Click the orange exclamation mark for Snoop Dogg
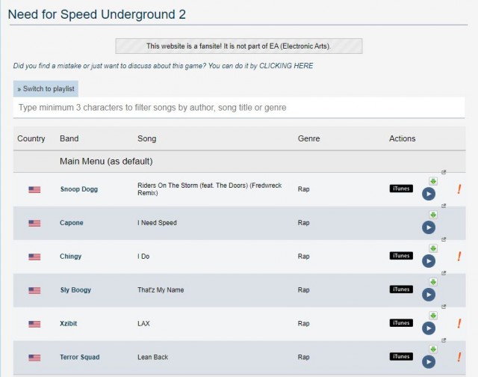The image size is (478, 377). (x=459, y=189)
